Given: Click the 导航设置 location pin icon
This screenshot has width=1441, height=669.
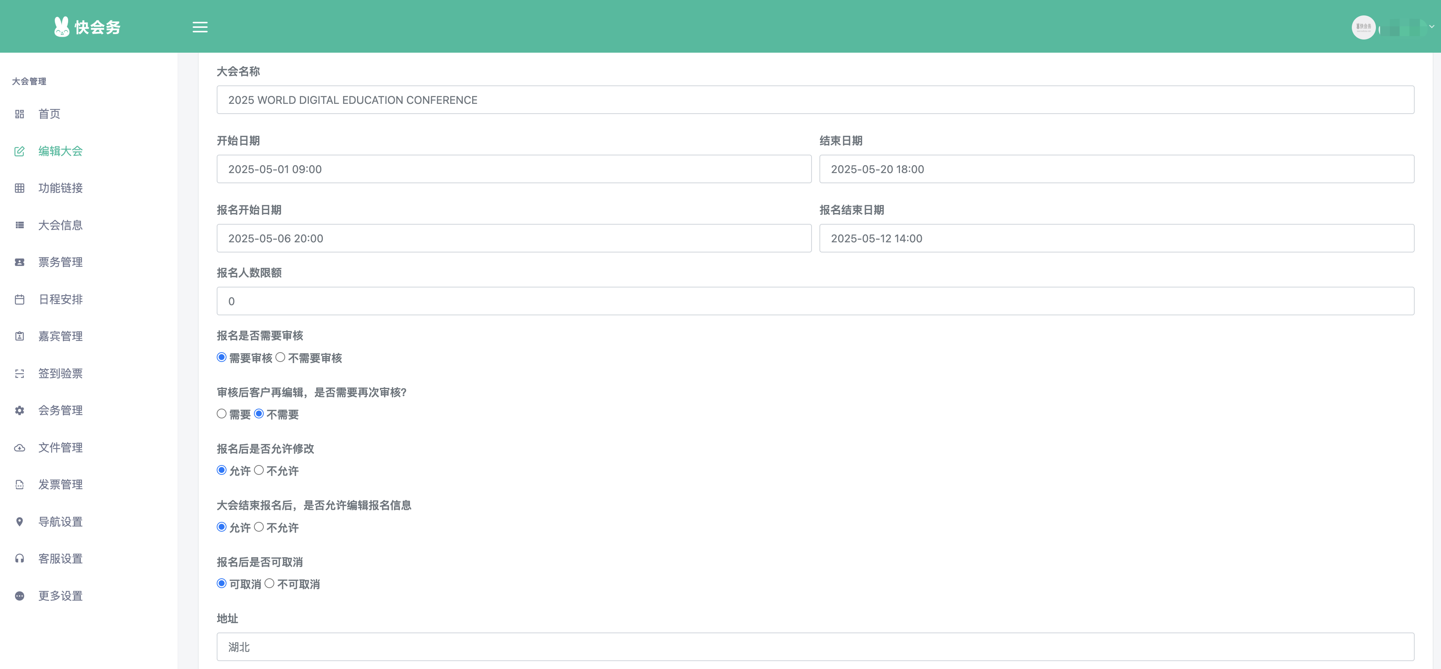Looking at the screenshot, I should point(20,522).
